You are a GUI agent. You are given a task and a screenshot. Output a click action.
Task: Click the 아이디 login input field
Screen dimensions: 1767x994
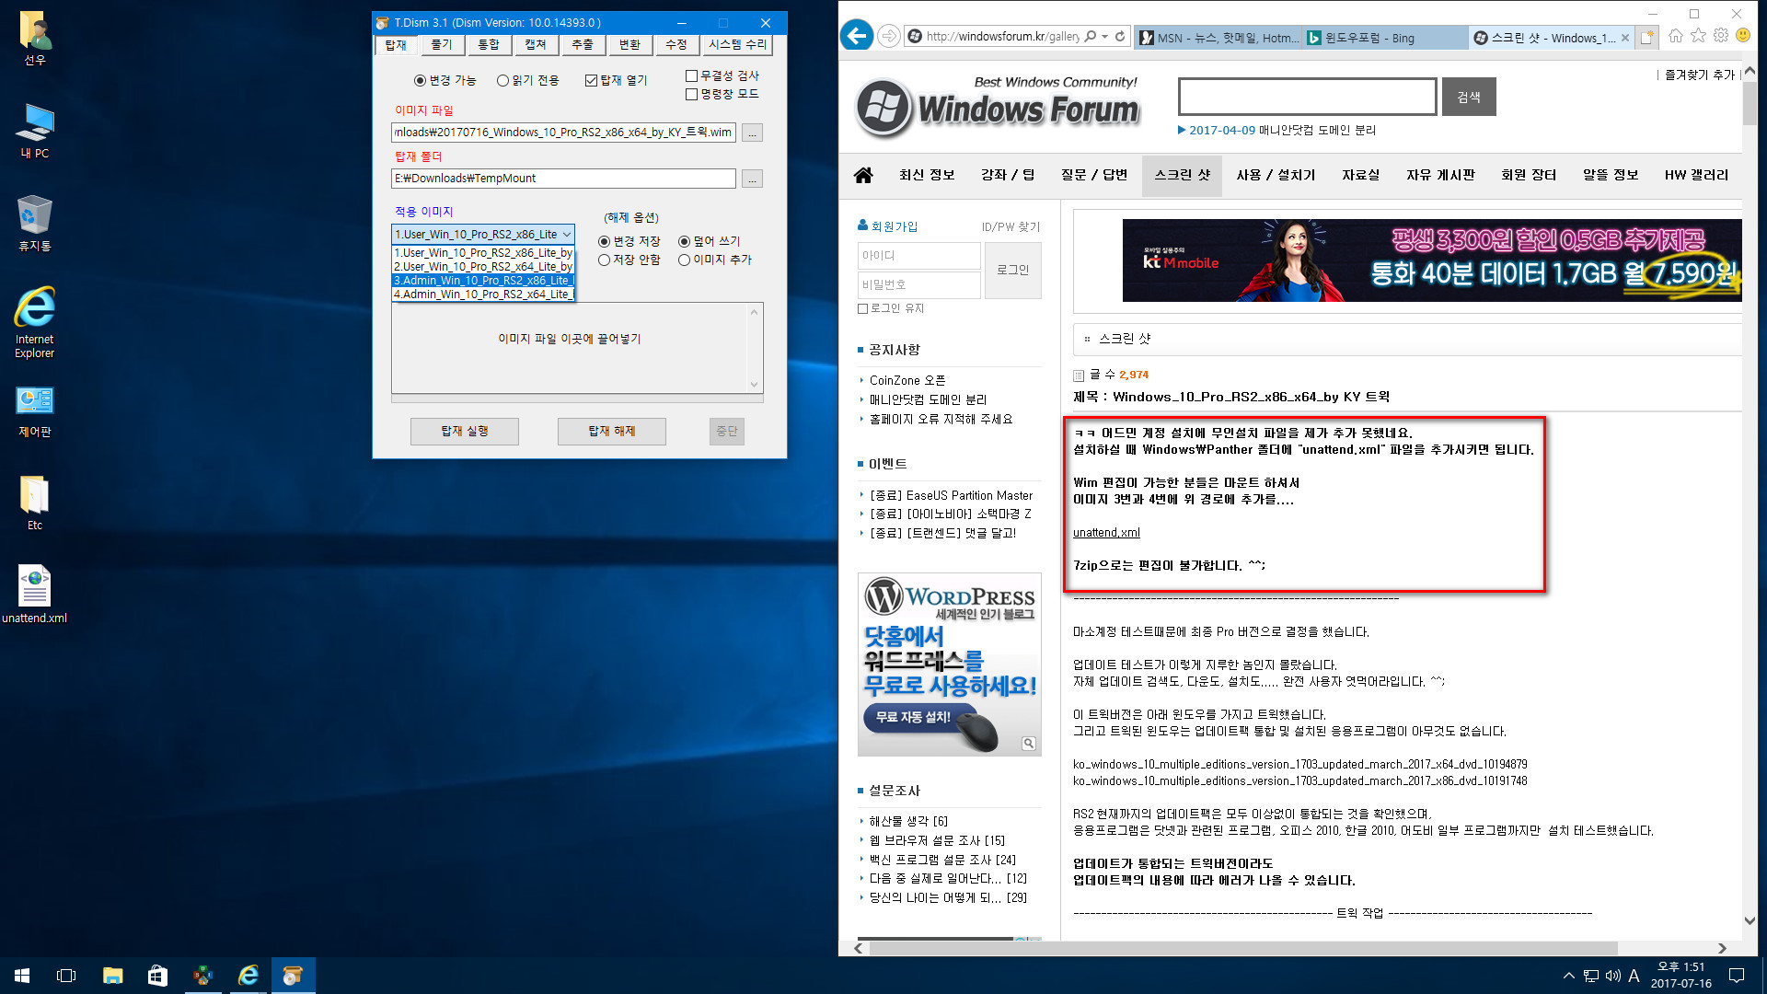click(919, 256)
